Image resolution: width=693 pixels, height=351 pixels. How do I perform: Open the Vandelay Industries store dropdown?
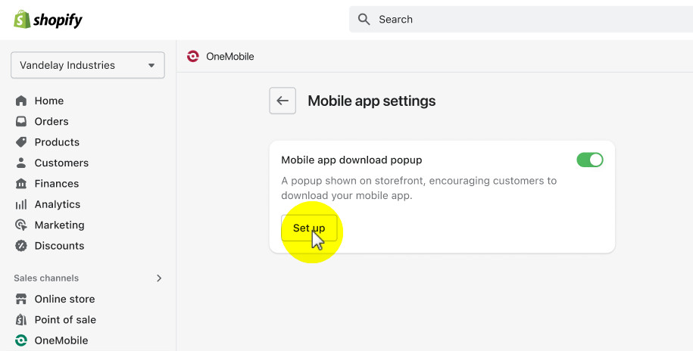pyautogui.click(x=88, y=65)
